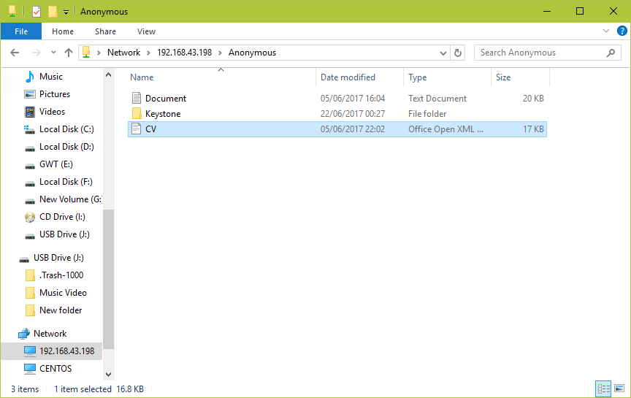The height and width of the screenshot is (398, 631).
Task: Switch to the Home ribbon tab
Action: (x=63, y=31)
